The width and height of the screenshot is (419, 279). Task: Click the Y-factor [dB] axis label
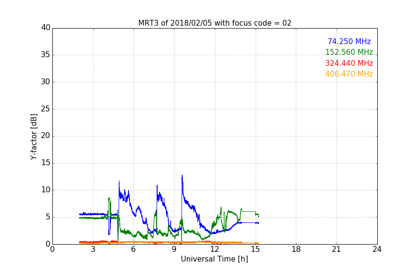click(x=33, y=137)
